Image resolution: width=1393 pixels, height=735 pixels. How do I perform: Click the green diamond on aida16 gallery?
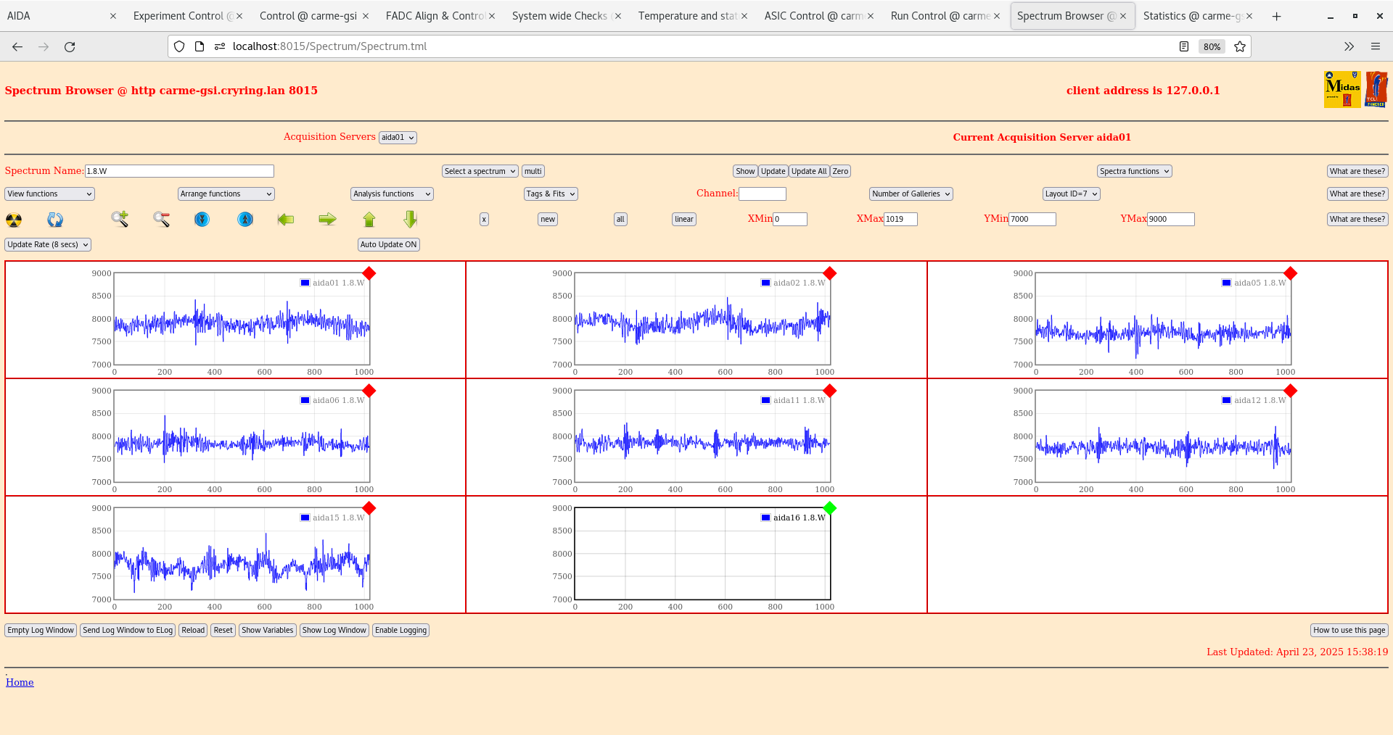[829, 509]
